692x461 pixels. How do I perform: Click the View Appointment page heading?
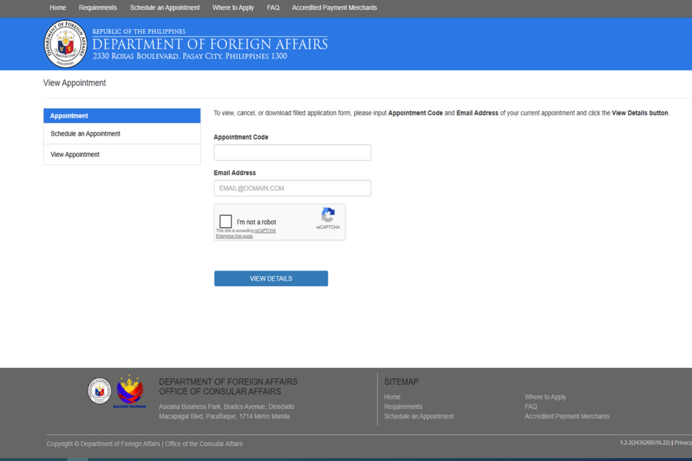click(74, 83)
